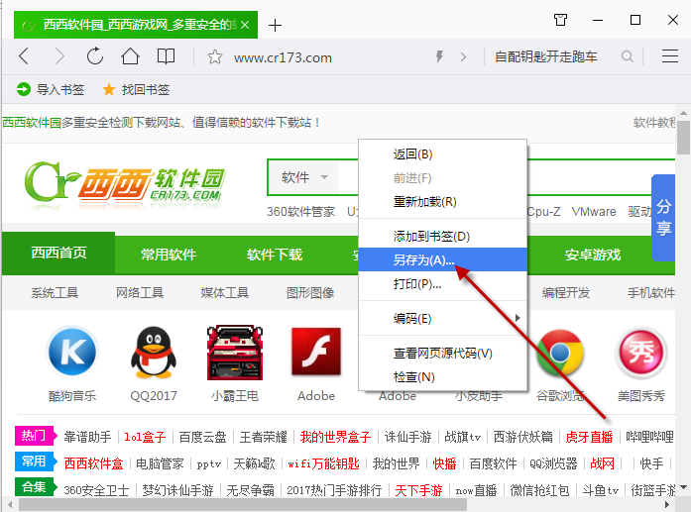691x512 pixels.
Task: Open a new tab with plus button
Action: [x=275, y=25]
